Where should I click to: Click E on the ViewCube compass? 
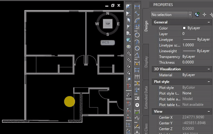118,24
